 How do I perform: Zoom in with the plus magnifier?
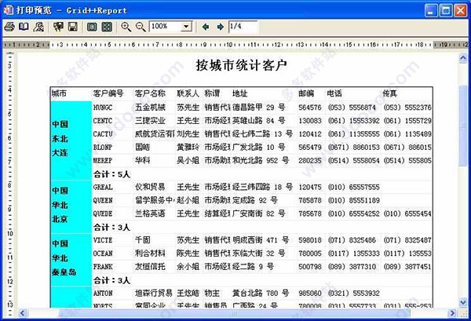pos(126,27)
